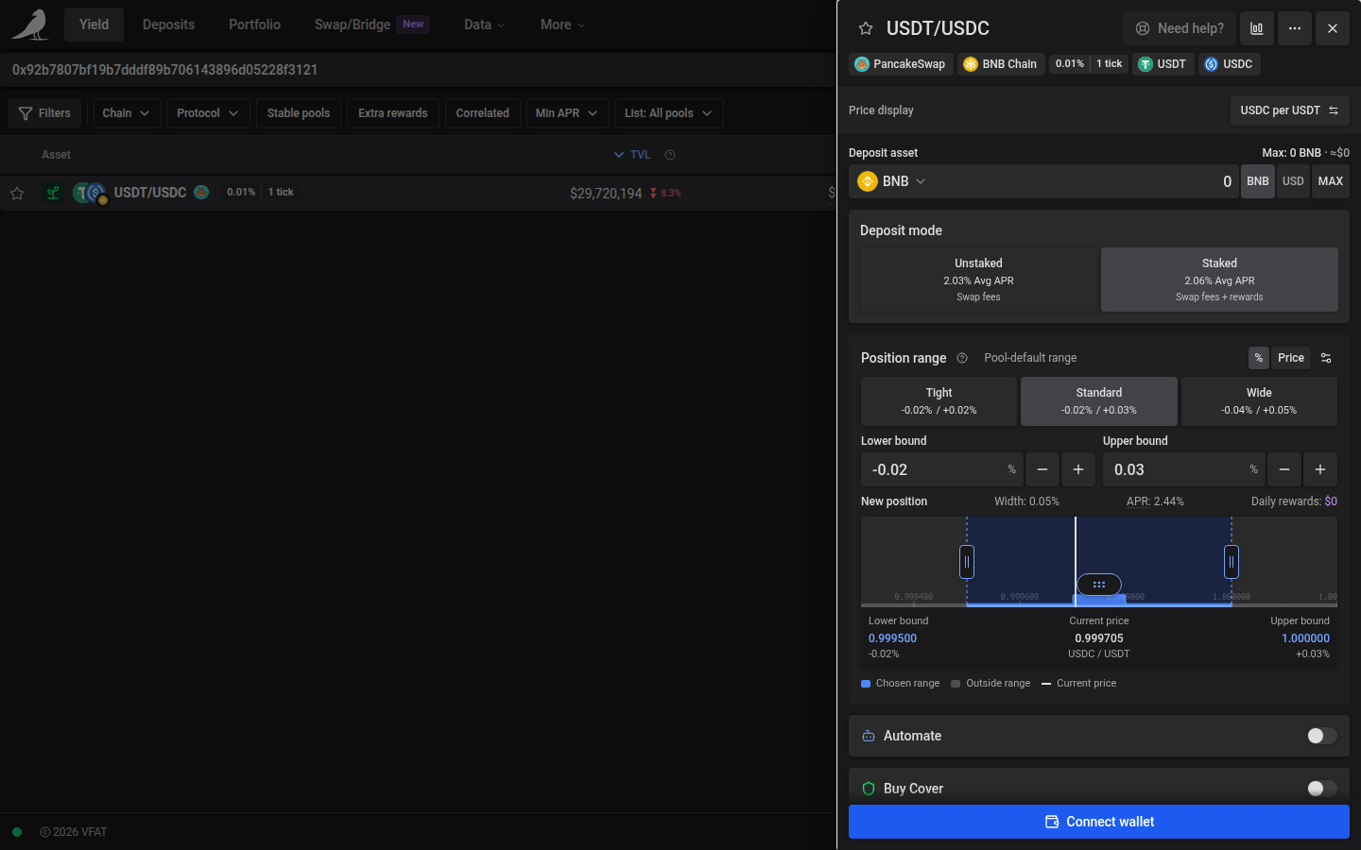Click the Need help? button
The image size is (1361, 850).
(1180, 28)
